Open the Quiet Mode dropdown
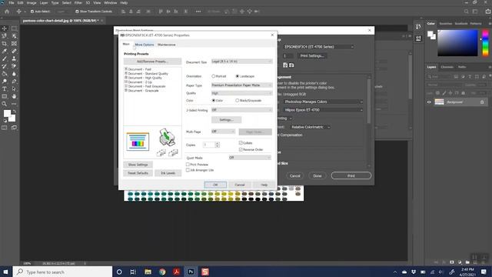Image resolution: width=492 pixels, height=277 pixels. [x=250, y=157]
